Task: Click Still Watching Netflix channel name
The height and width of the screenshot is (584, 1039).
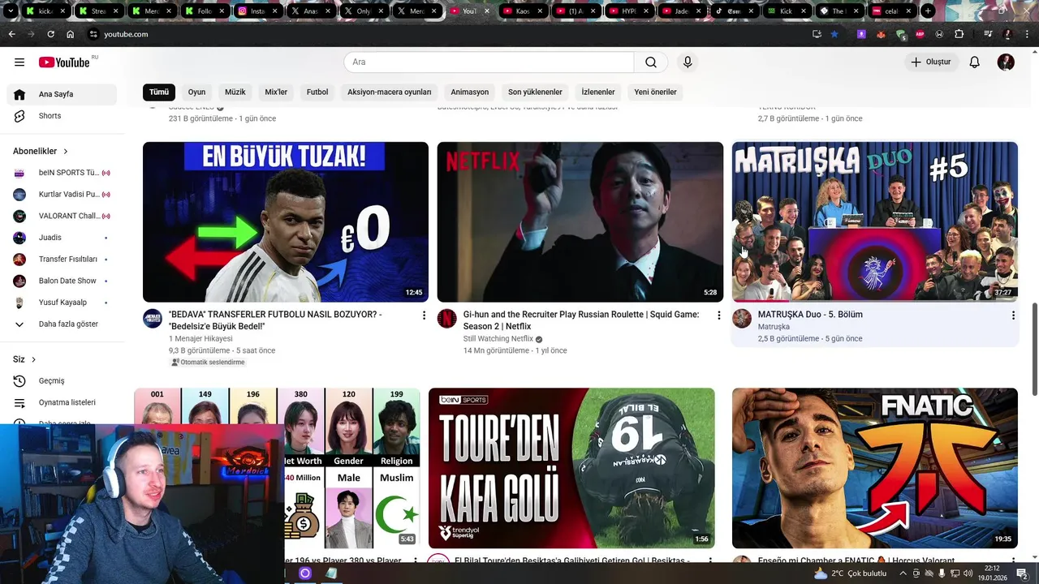Action: pos(498,339)
